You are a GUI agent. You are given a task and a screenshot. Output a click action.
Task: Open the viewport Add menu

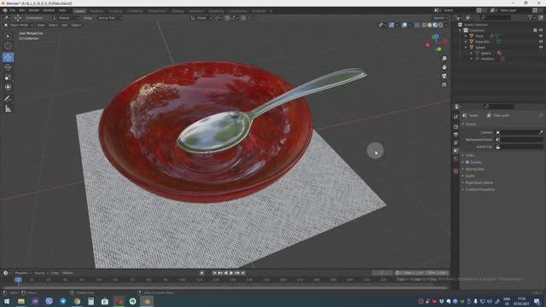coord(65,25)
